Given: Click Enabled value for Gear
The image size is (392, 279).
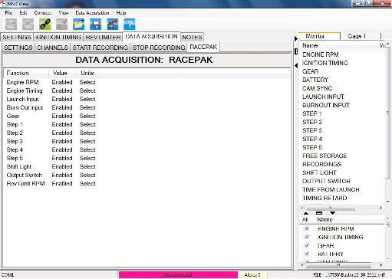Looking at the screenshot, I should point(62,116).
